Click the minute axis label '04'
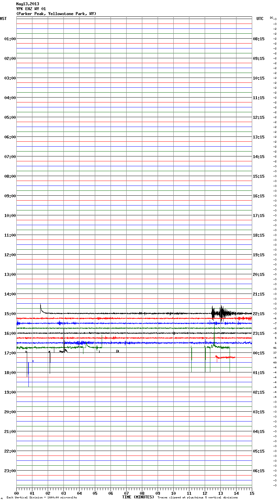Viewport: 278px width, 502px height. click(x=79, y=493)
